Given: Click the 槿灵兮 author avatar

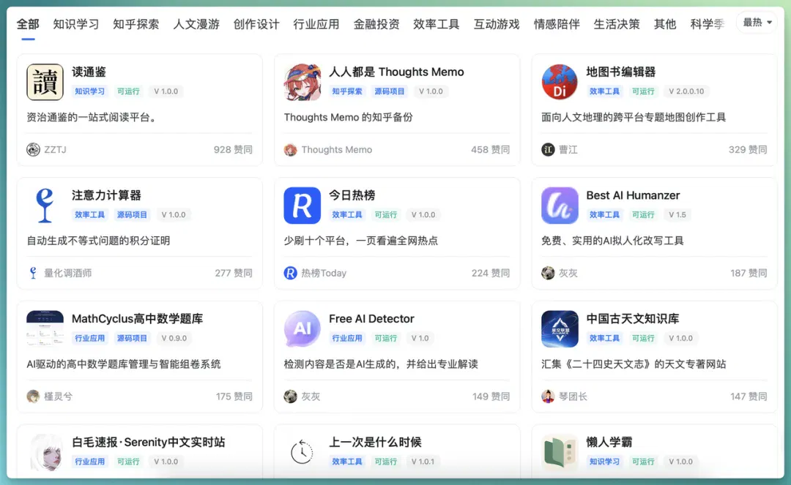Looking at the screenshot, I should tap(33, 396).
